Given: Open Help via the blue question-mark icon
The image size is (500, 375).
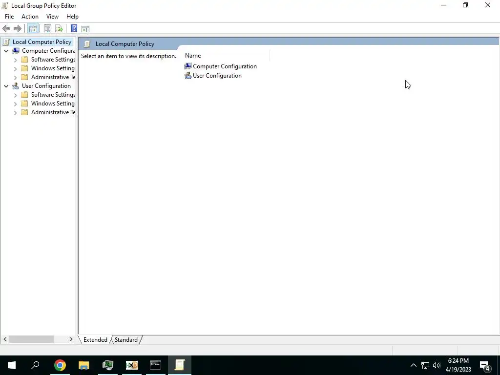Looking at the screenshot, I should (74, 29).
